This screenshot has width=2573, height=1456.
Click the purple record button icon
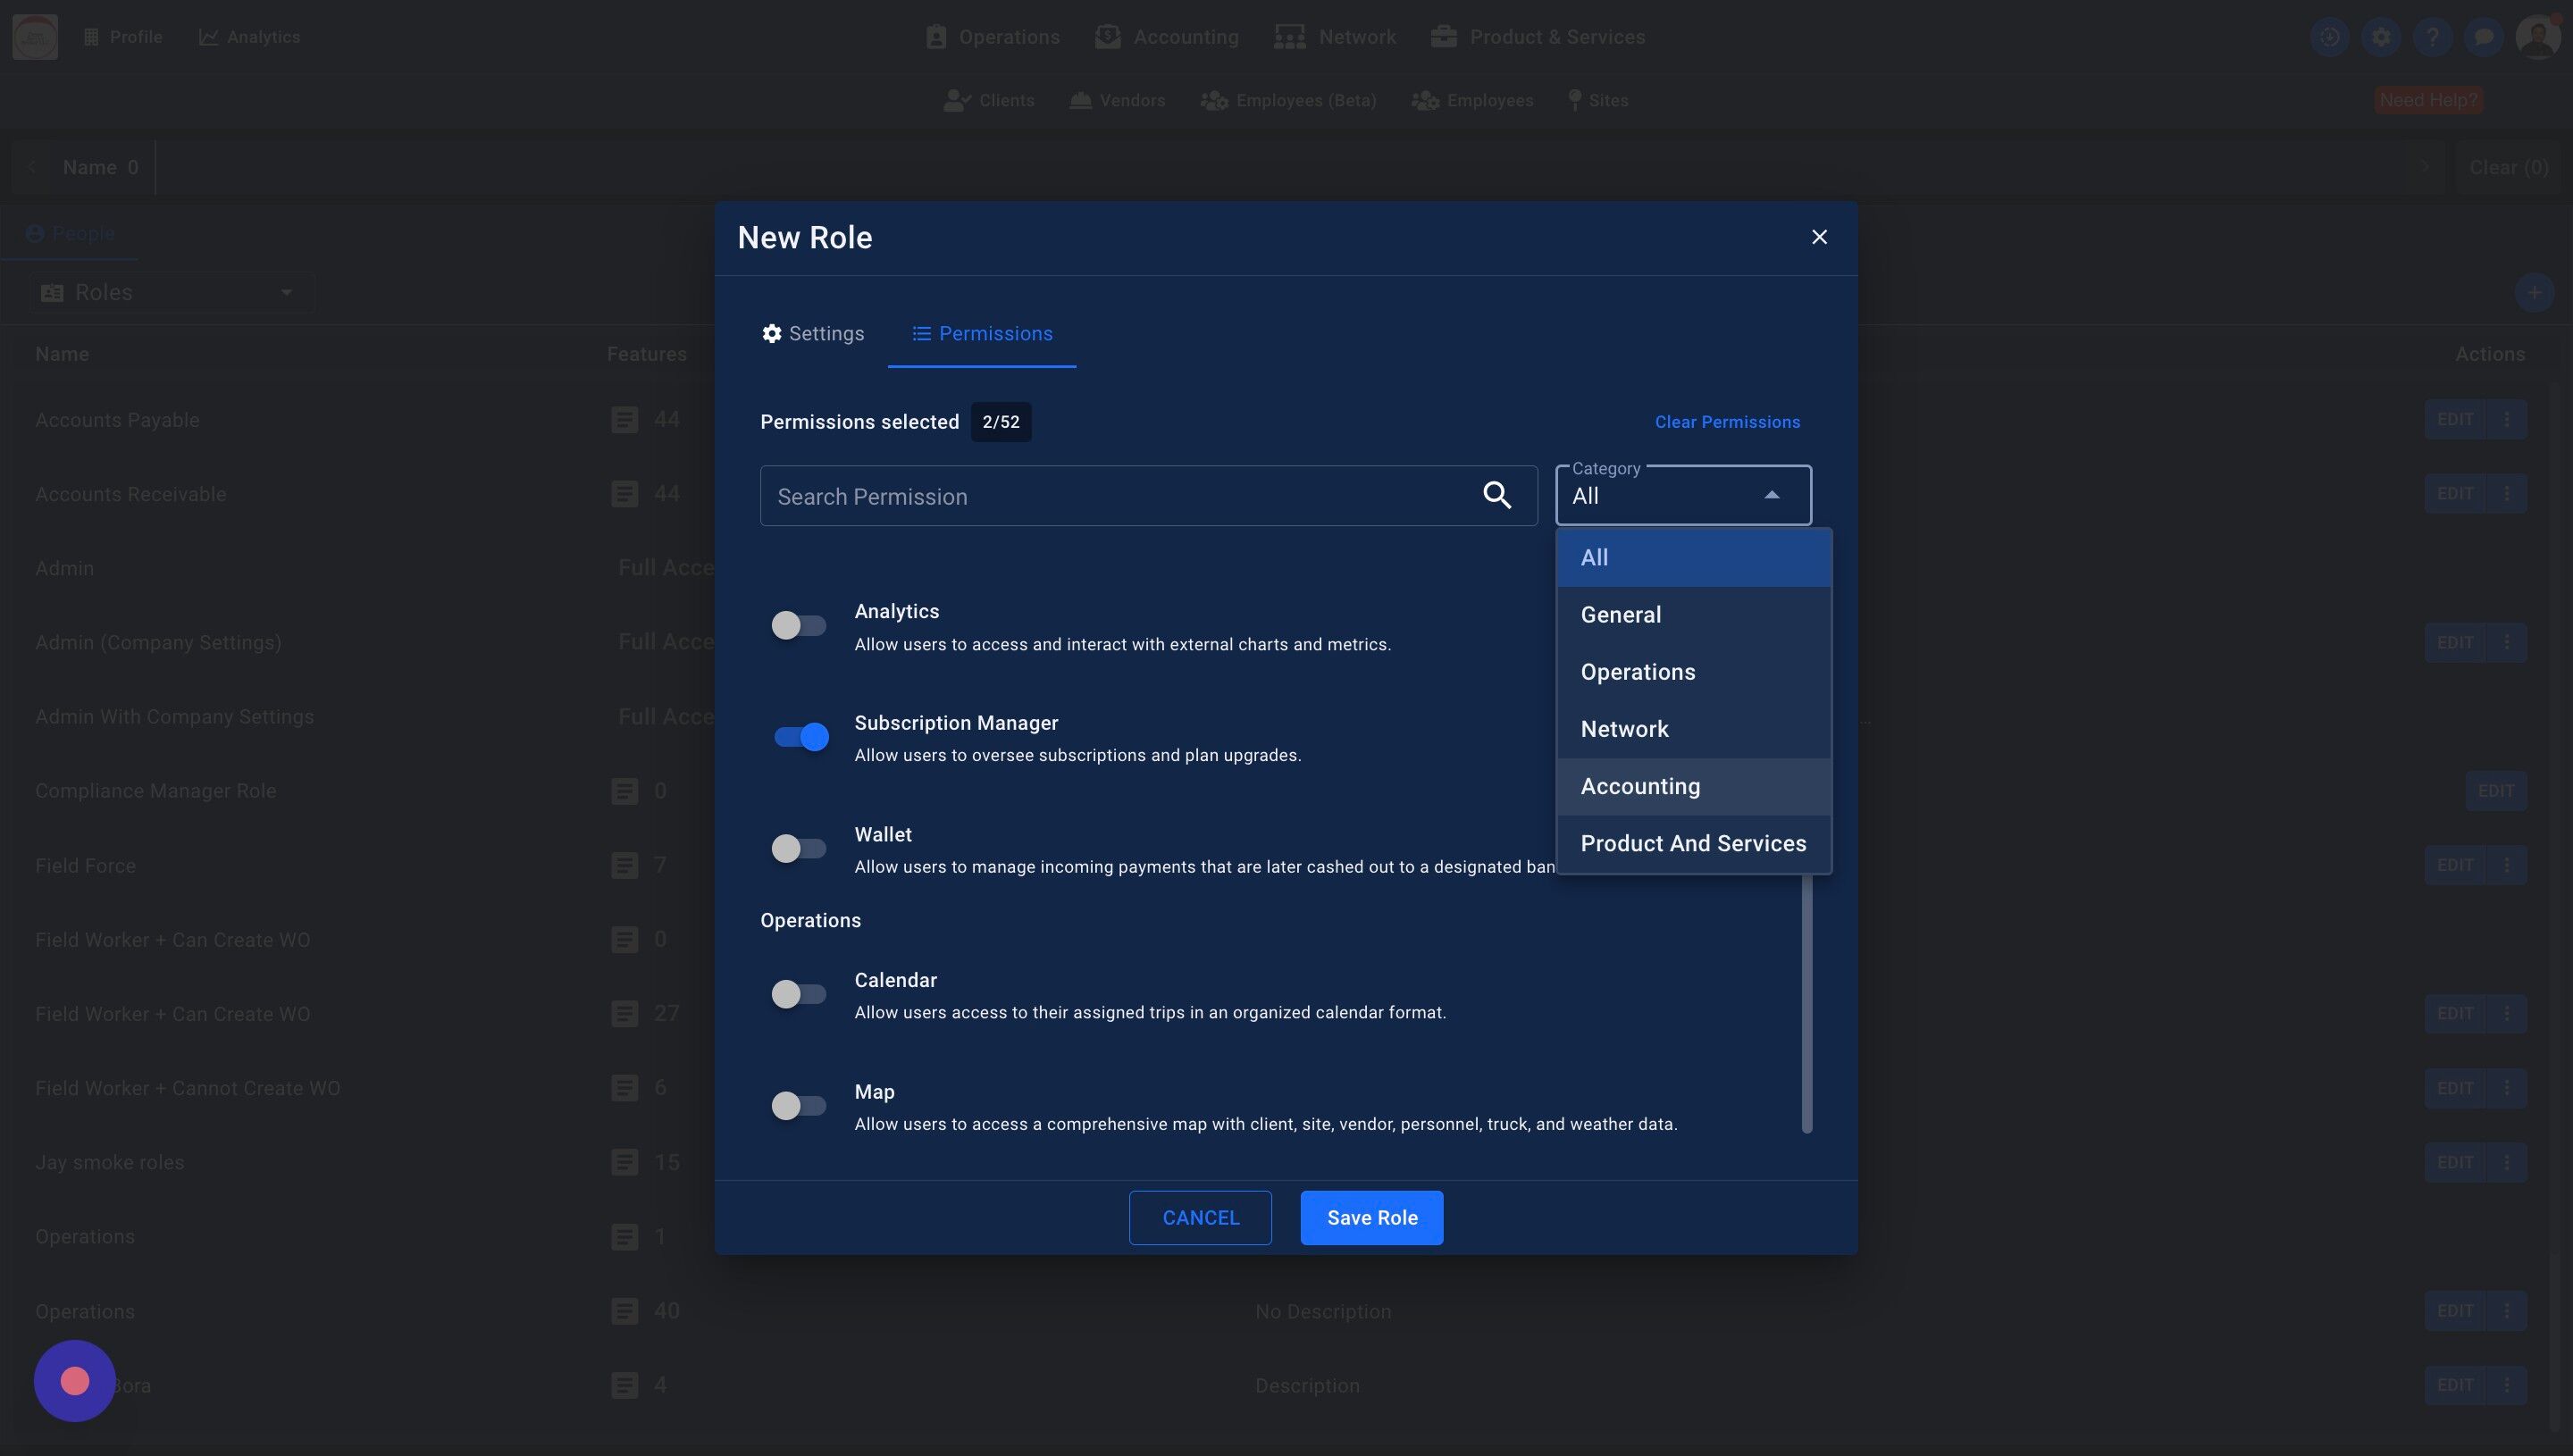pyautogui.click(x=75, y=1381)
